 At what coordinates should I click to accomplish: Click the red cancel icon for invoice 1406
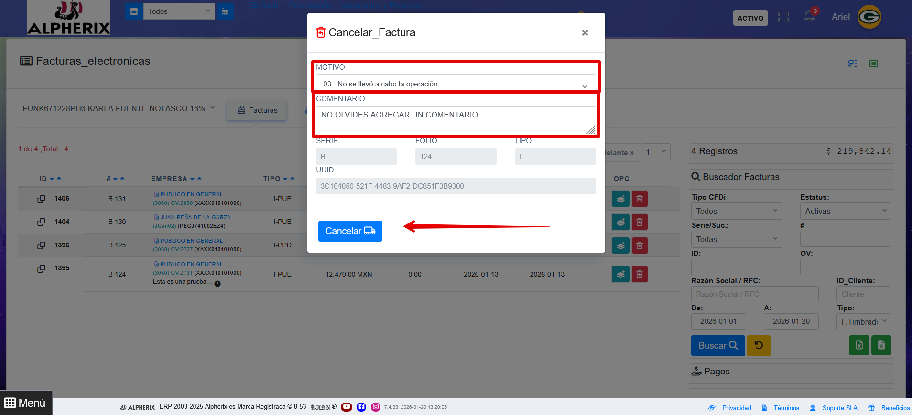[640, 199]
